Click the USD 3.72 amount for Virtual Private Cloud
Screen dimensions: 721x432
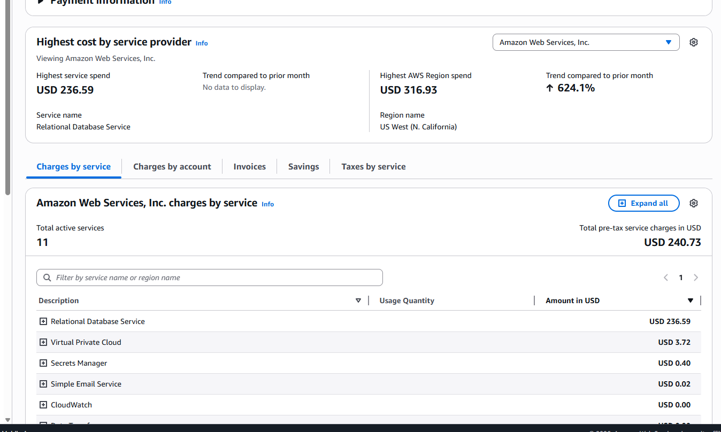[674, 342]
